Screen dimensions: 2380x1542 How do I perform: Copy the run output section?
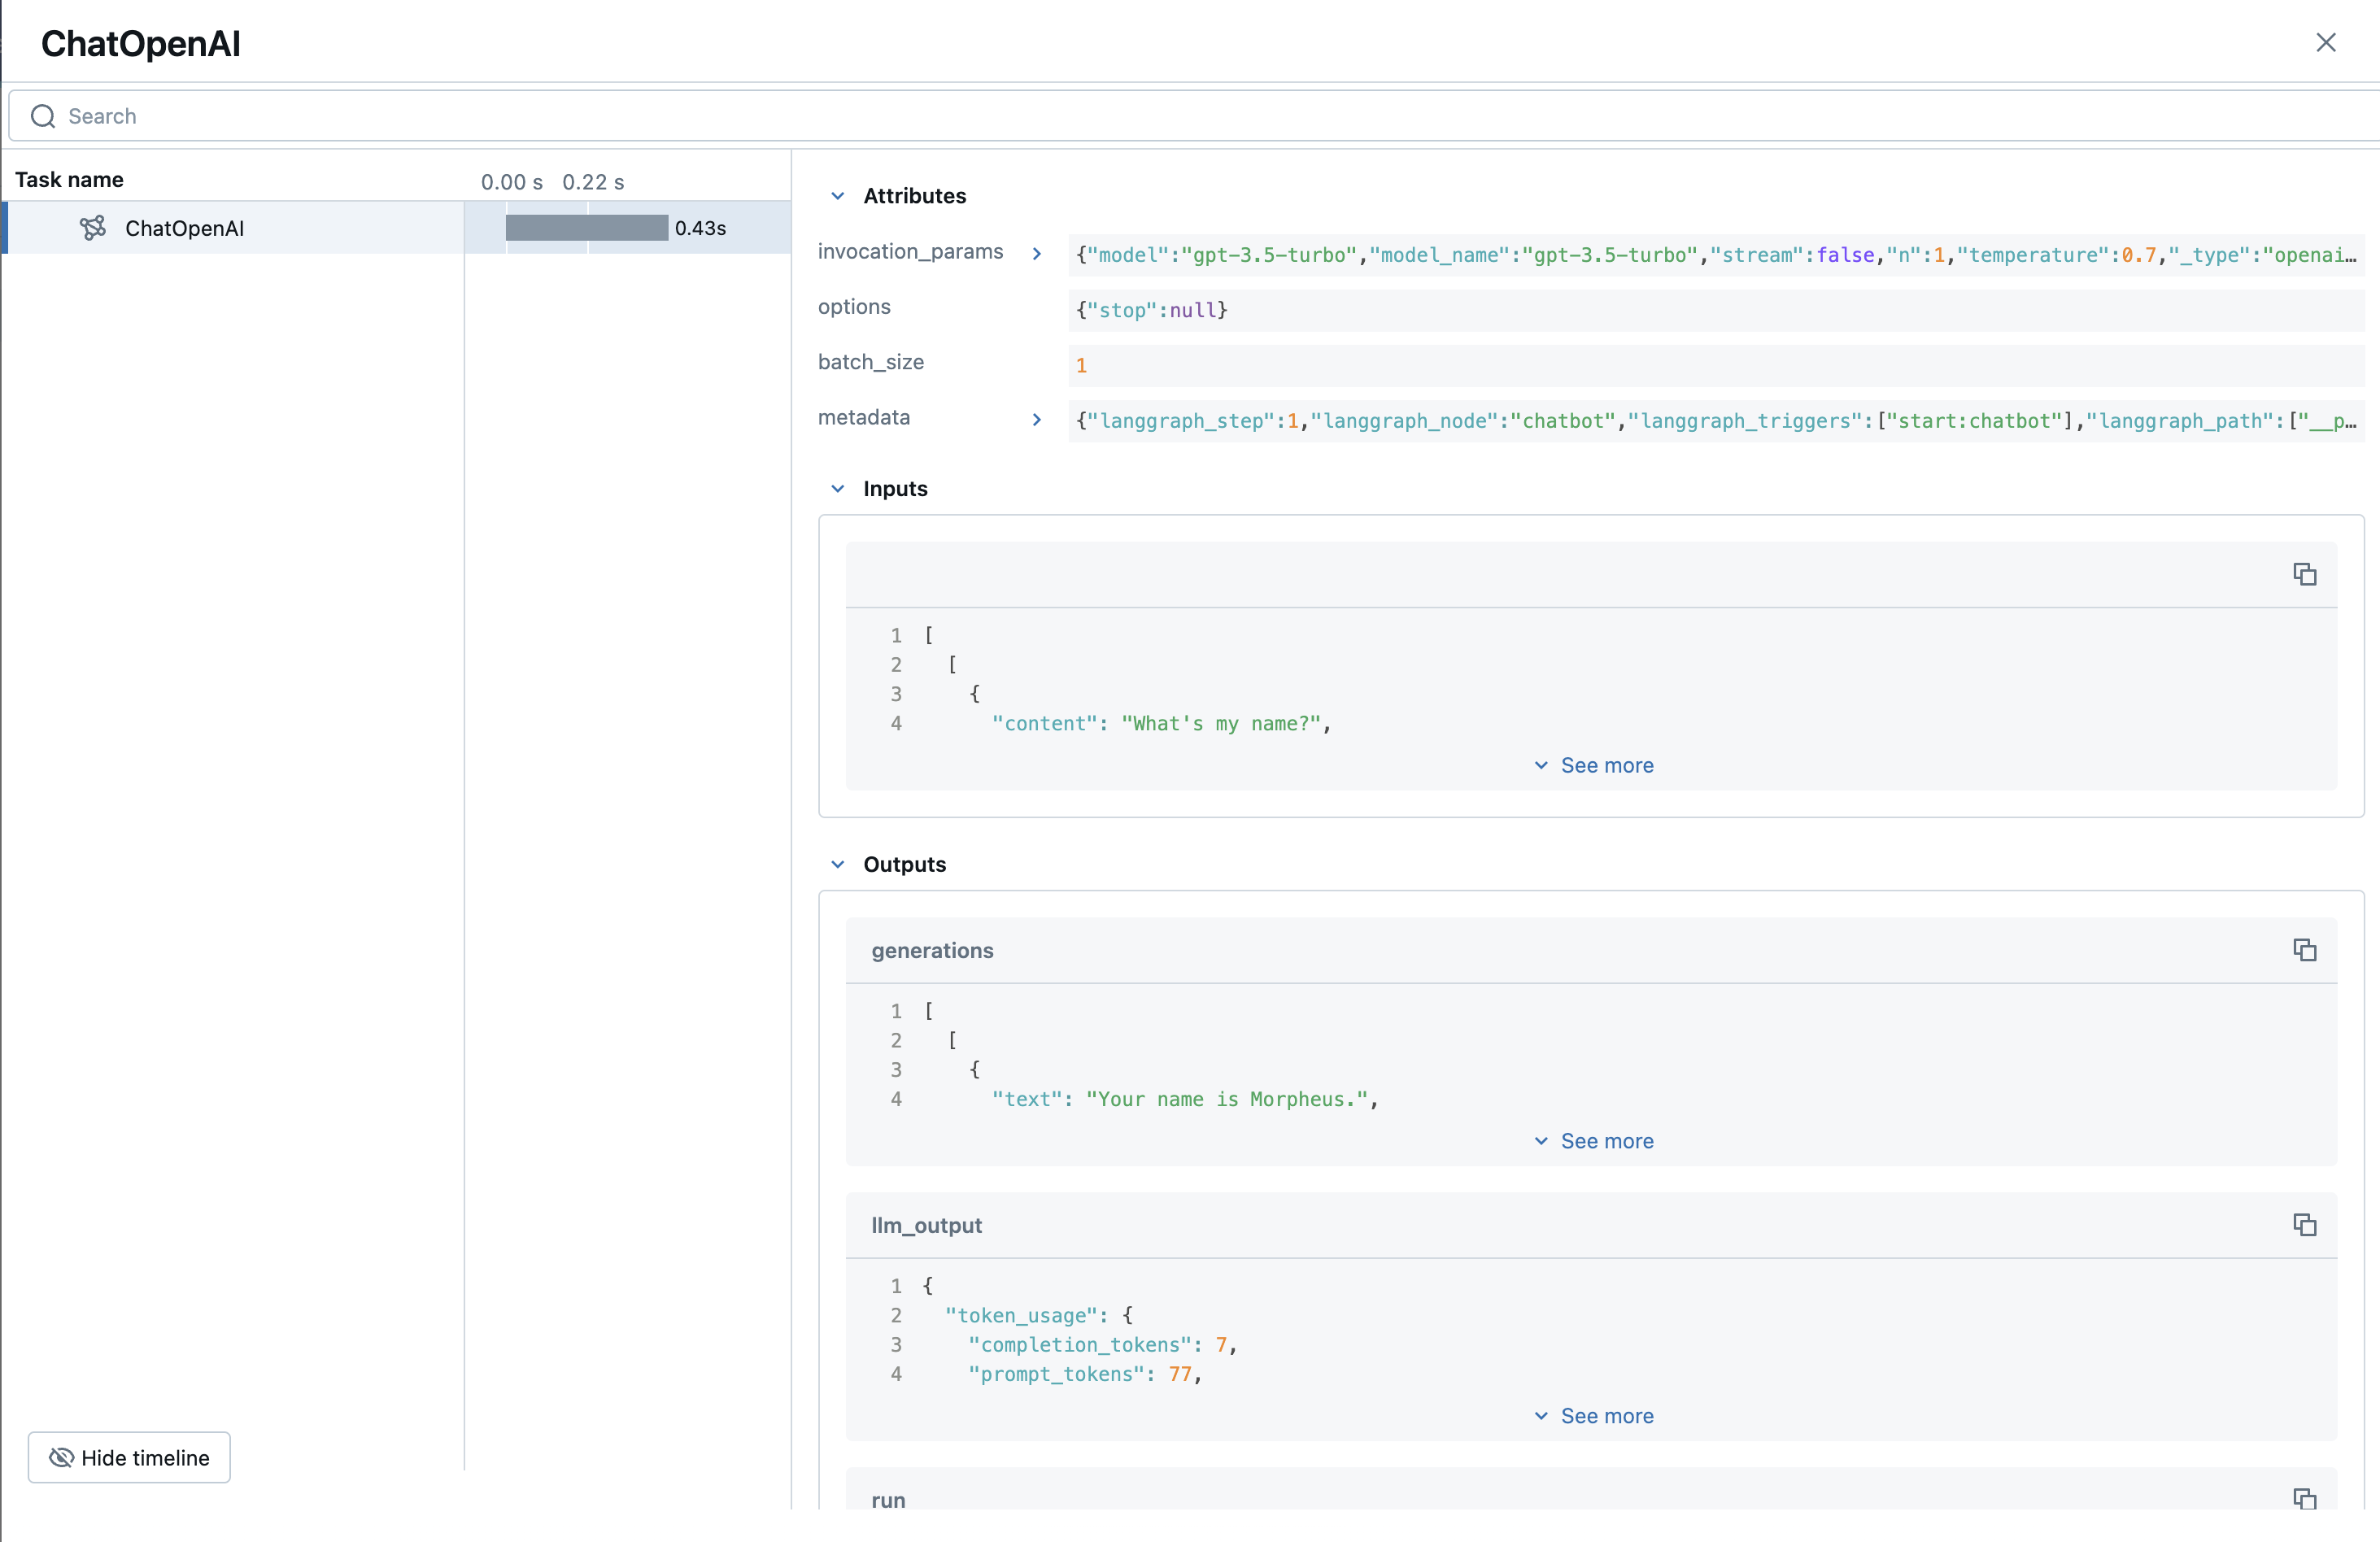pos(2306,1499)
